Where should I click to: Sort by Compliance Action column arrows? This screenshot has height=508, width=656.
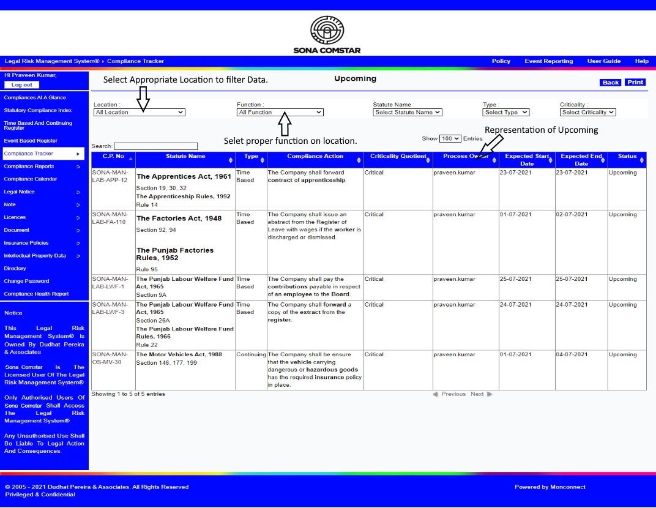[x=359, y=160]
